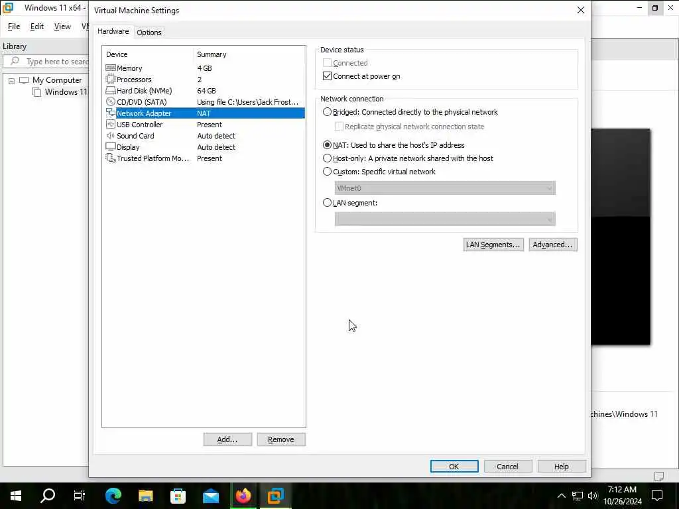Click the Trusted Platform Module icon
The height and width of the screenshot is (509, 679).
[111, 158]
